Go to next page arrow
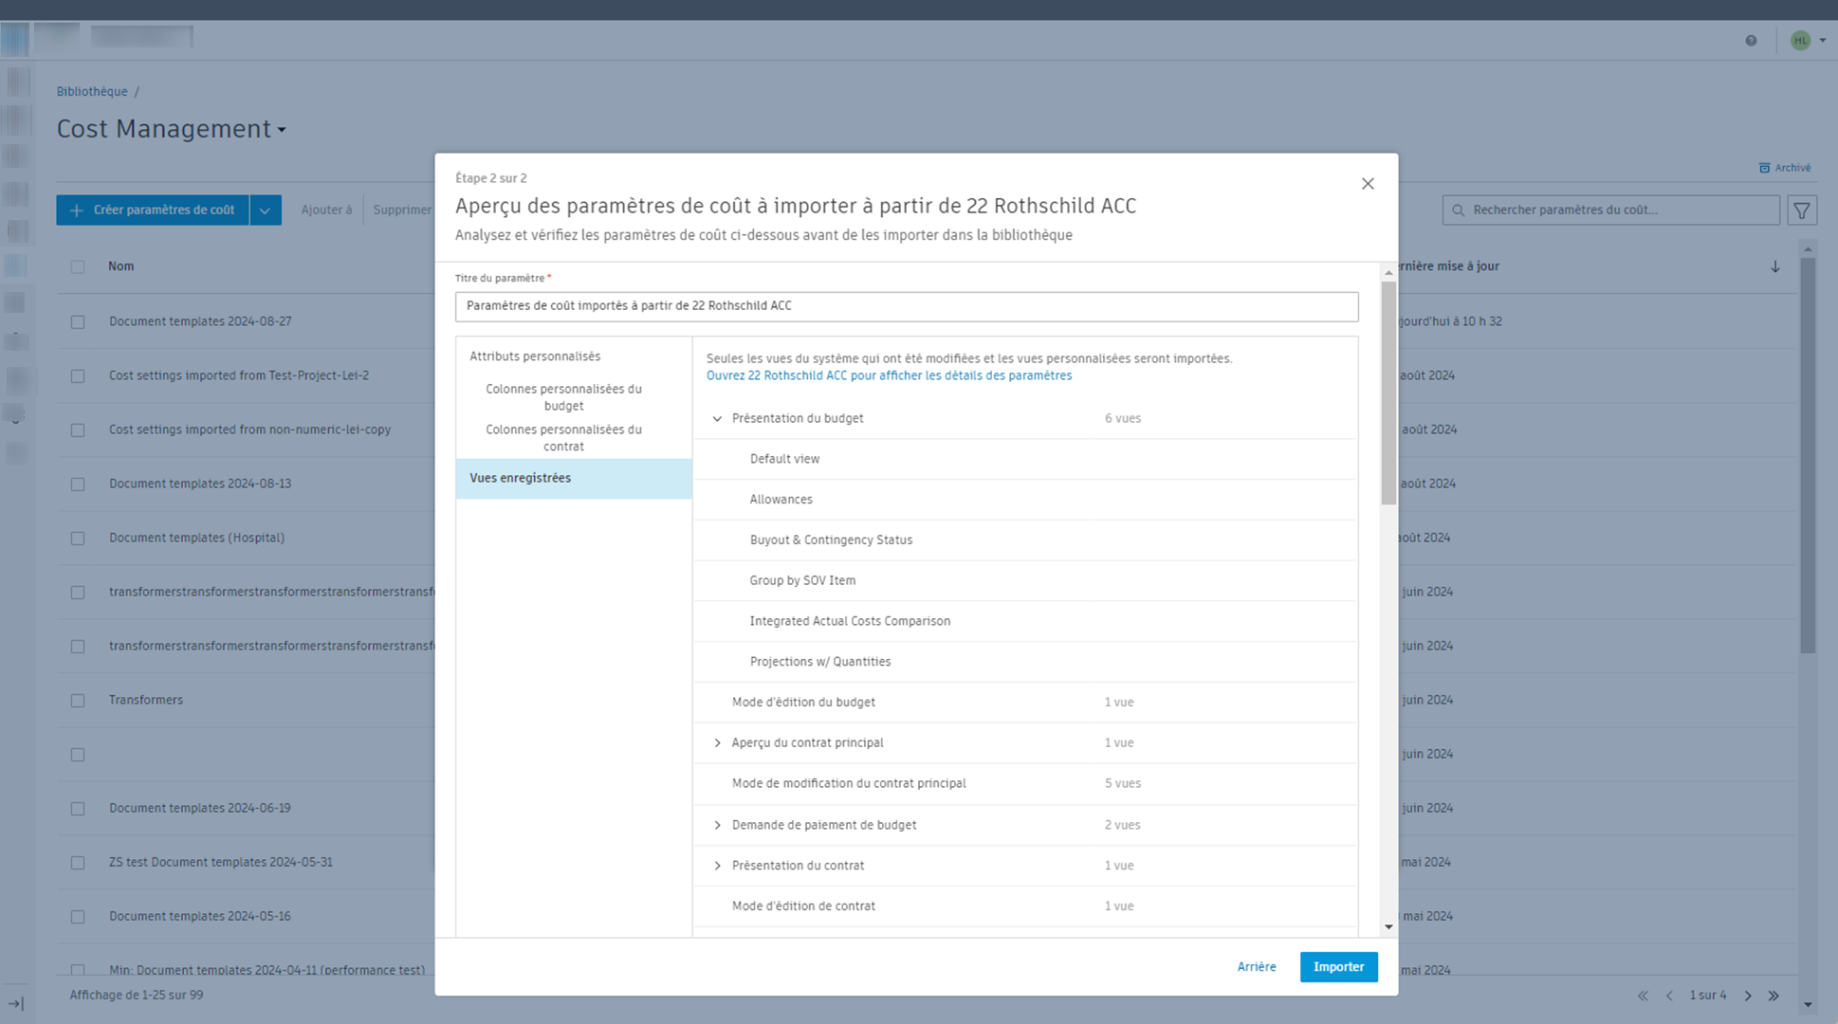 pos(1748,996)
